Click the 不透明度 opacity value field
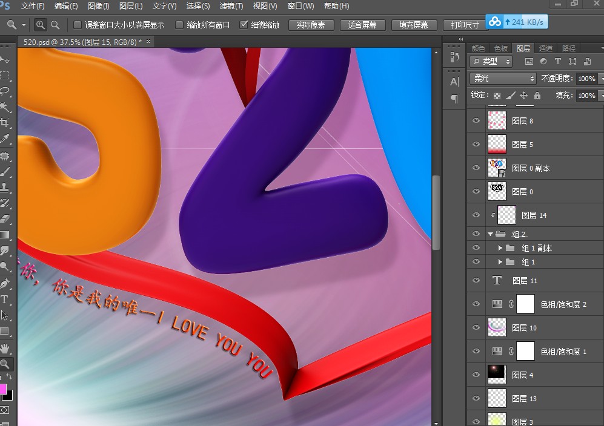Viewport: 604px width, 426px height. point(586,79)
